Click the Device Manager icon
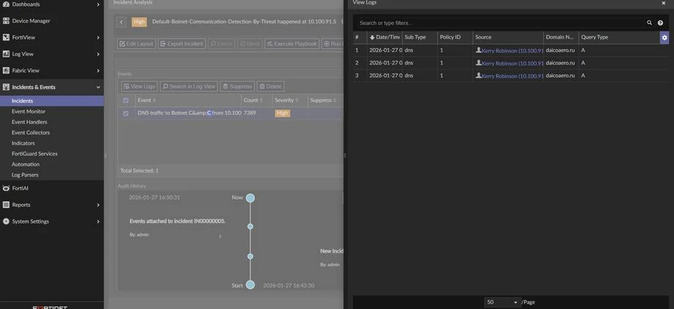 click(6, 20)
